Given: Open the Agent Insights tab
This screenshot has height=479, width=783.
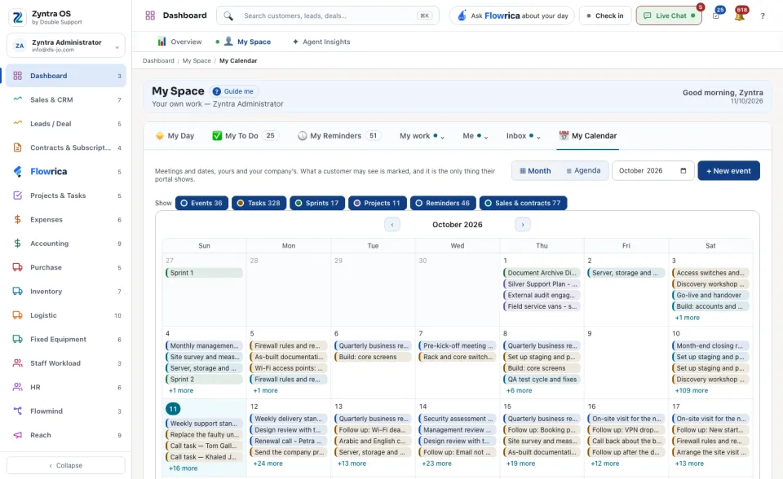Looking at the screenshot, I should [321, 42].
